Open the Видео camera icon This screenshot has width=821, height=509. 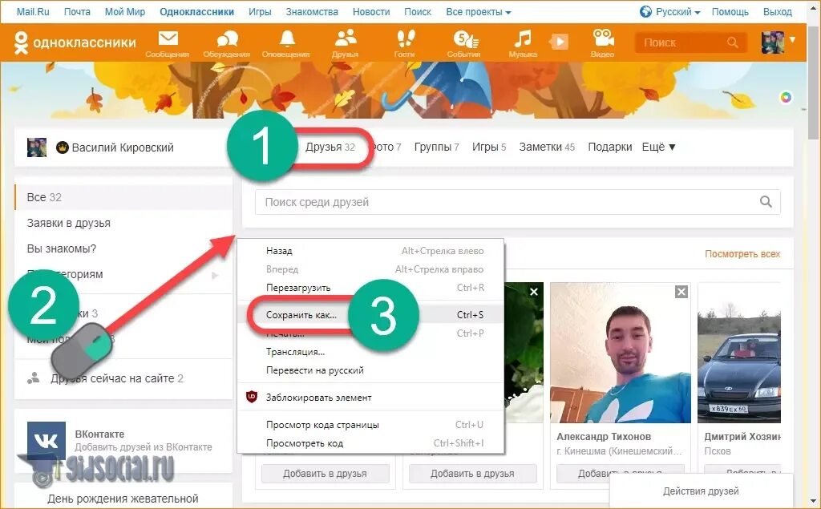[603, 44]
